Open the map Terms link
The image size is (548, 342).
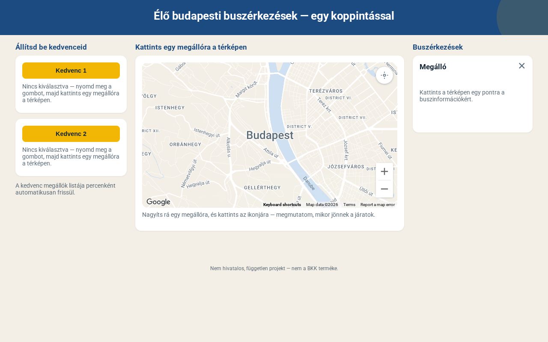pyautogui.click(x=349, y=205)
